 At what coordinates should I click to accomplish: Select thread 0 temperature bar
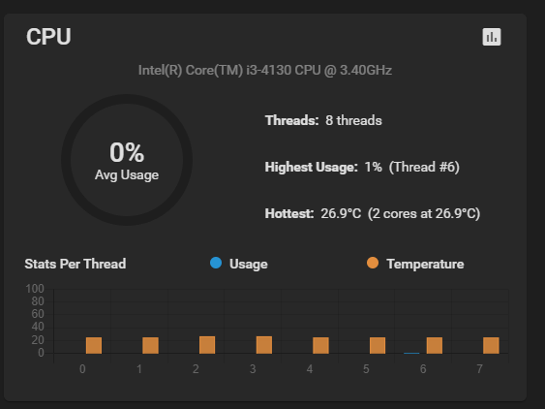click(x=94, y=345)
